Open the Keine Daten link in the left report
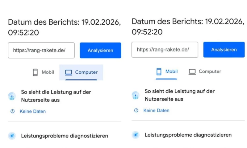Screen dimensions: 247x148 pyautogui.click(x=32, y=111)
